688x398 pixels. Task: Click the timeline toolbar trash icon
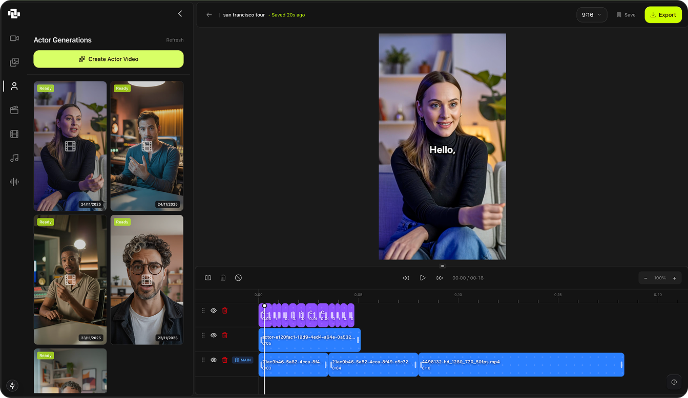click(x=223, y=278)
